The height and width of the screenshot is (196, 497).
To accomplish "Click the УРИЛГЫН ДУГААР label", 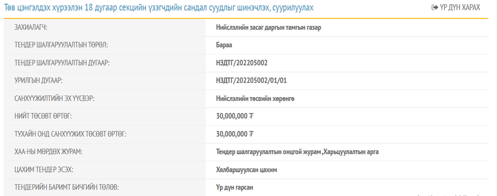I will (x=38, y=81).
